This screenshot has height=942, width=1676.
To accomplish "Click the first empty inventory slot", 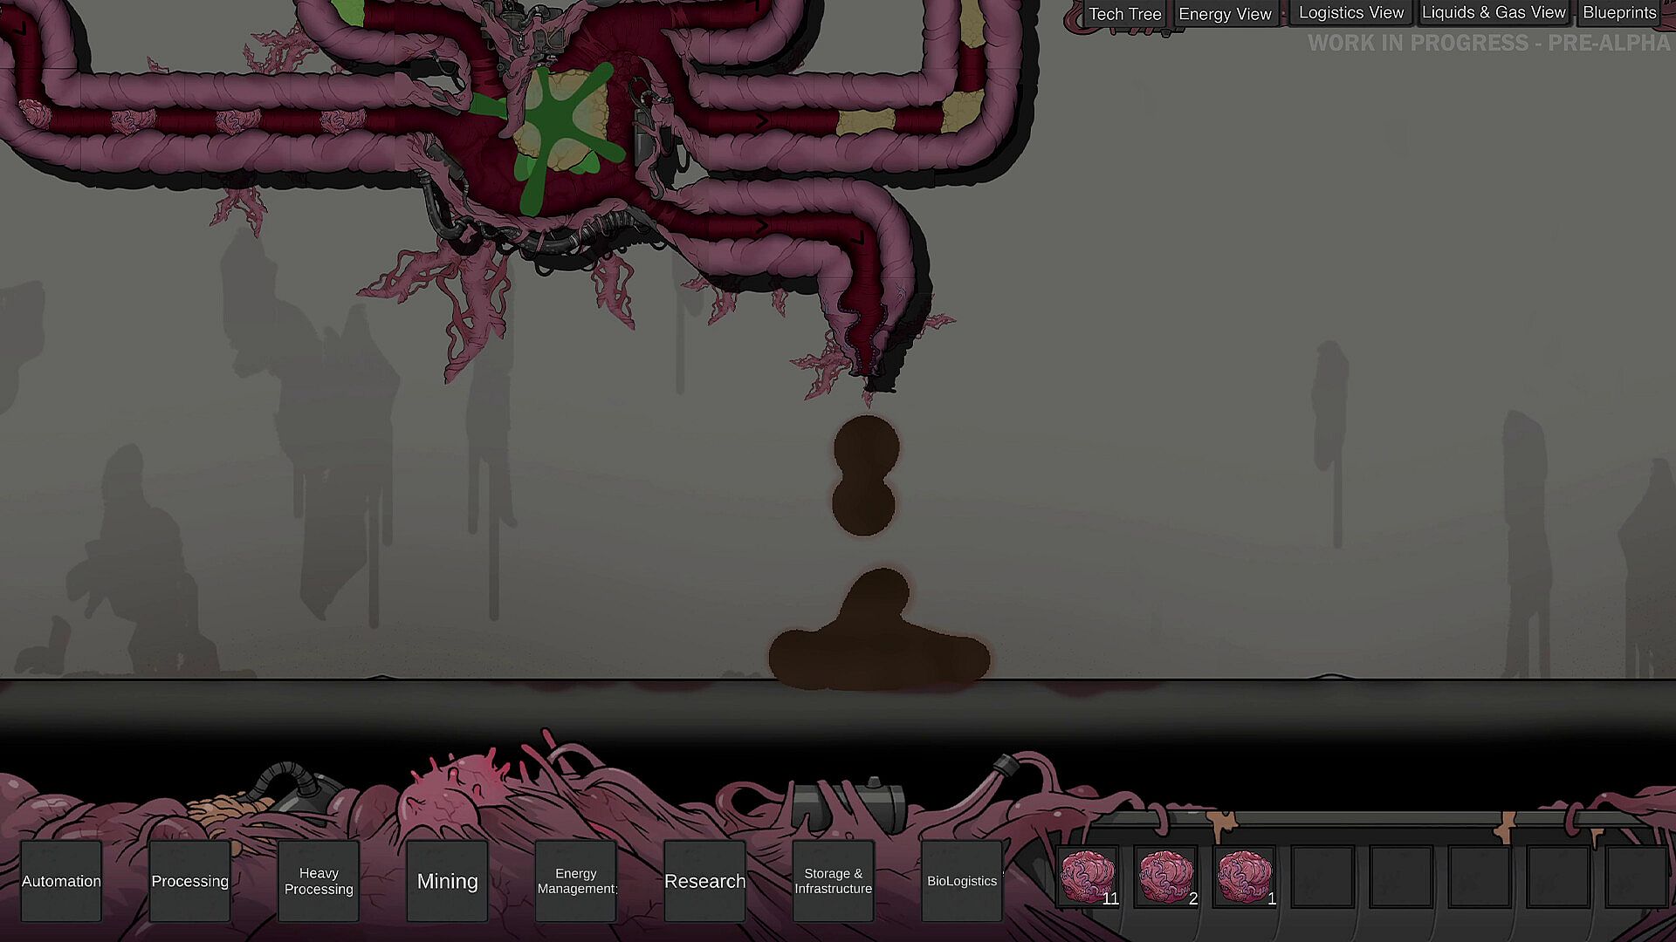I will (1322, 877).
